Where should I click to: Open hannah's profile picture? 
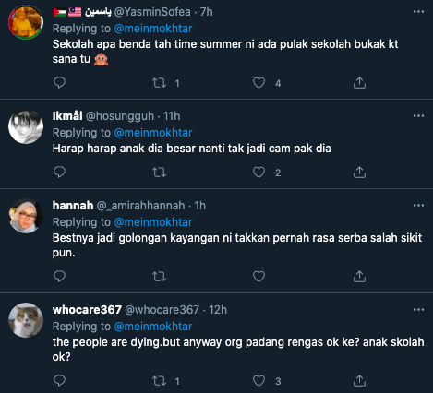(26, 216)
